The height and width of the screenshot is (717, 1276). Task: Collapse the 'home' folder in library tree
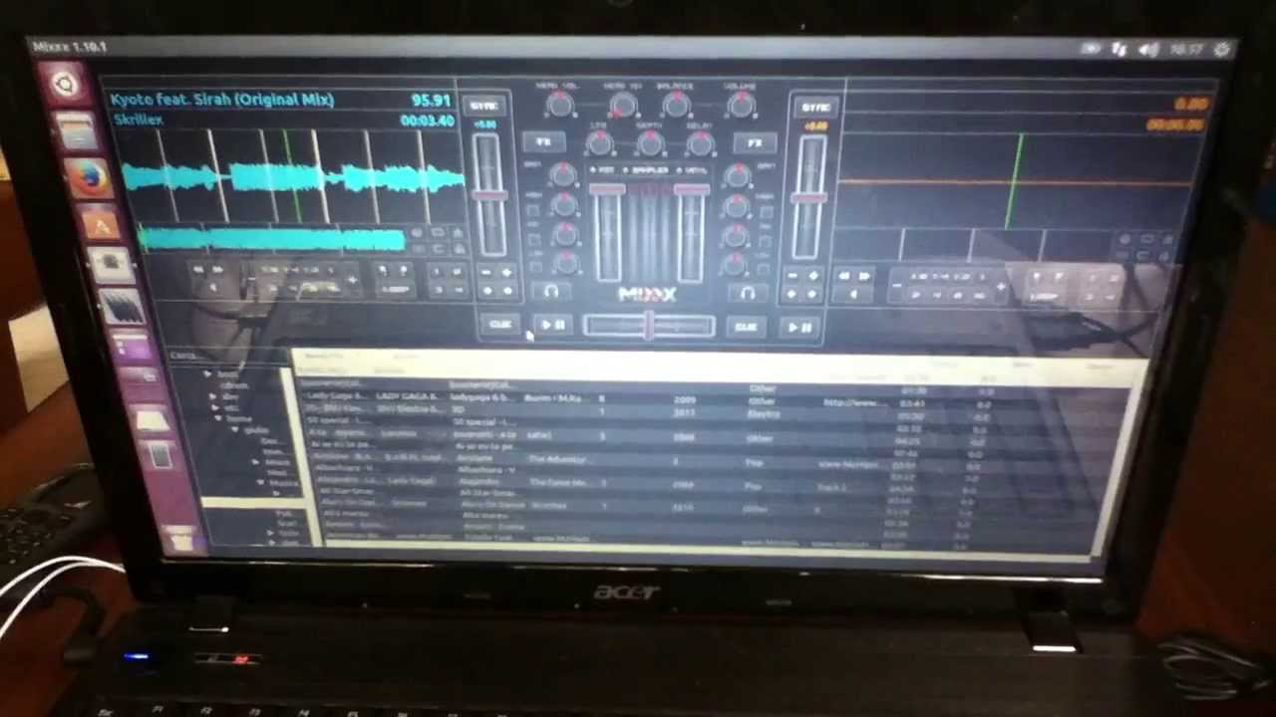(x=218, y=419)
